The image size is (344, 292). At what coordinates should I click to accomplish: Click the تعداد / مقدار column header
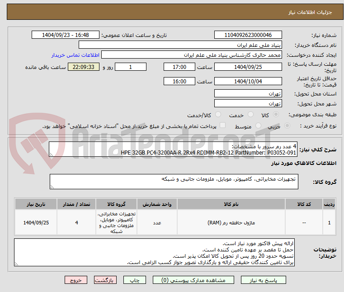76,204
